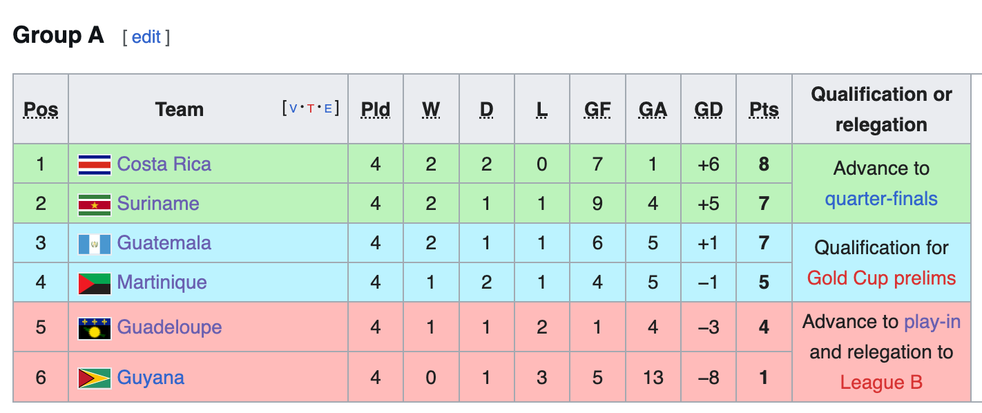This screenshot has width=982, height=413.
Task: Click the Suriname flag icon
Action: click(x=95, y=204)
